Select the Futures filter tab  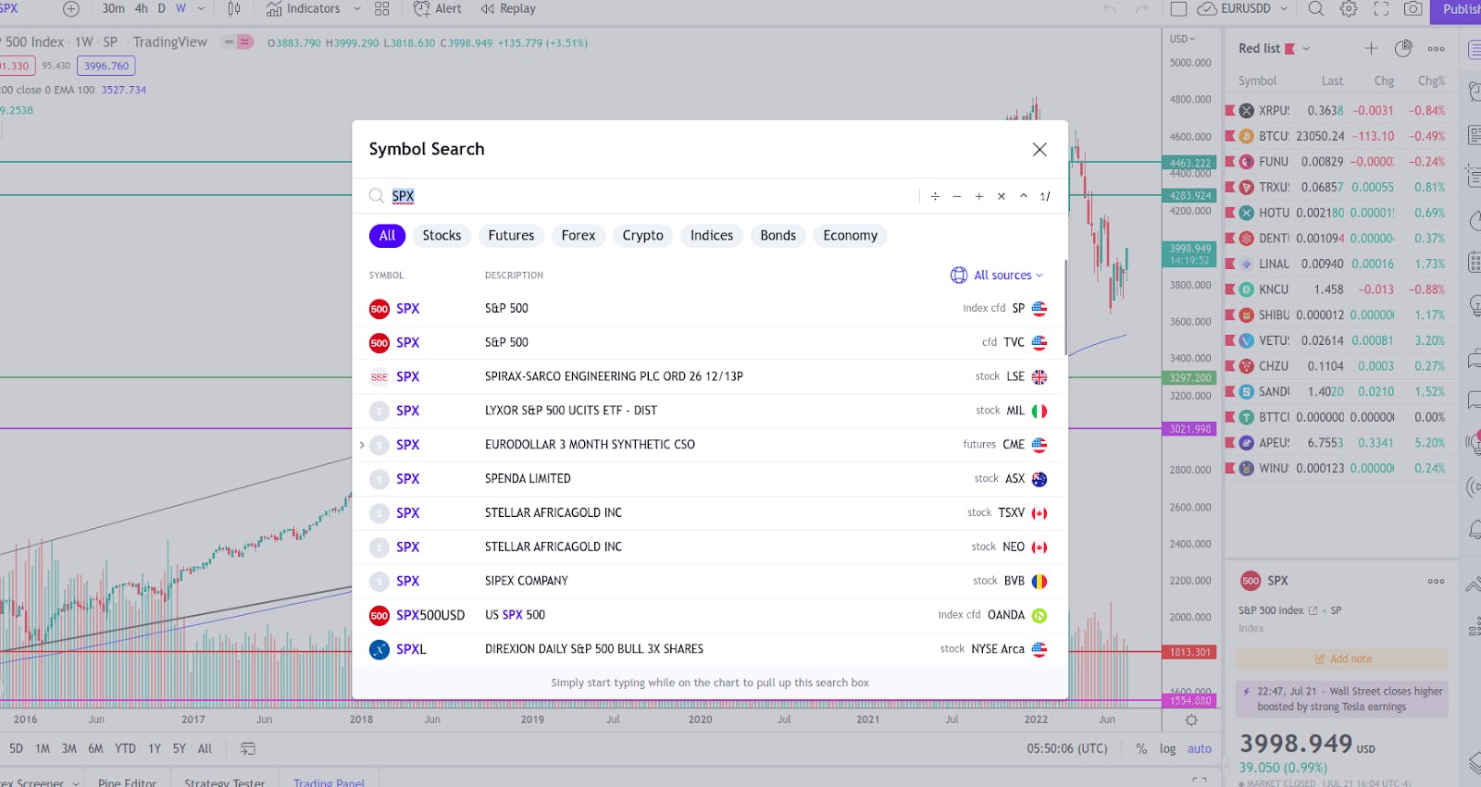(511, 236)
